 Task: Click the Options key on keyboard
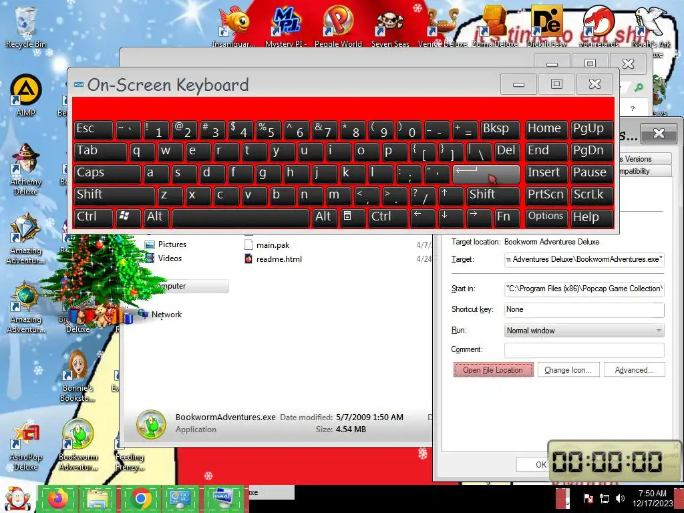pos(546,217)
